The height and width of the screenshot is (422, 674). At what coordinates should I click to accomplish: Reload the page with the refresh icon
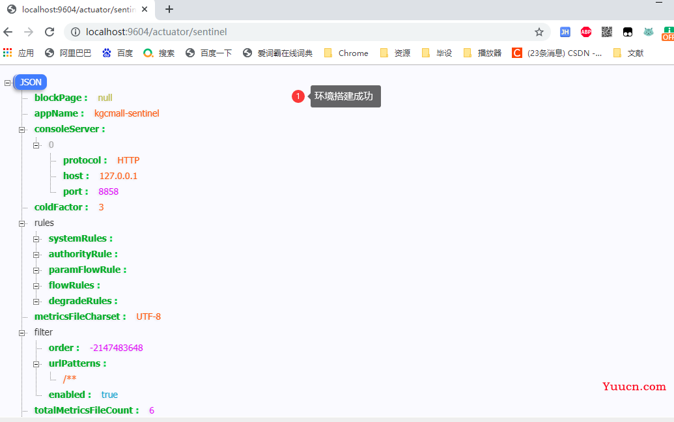[49, 32]
